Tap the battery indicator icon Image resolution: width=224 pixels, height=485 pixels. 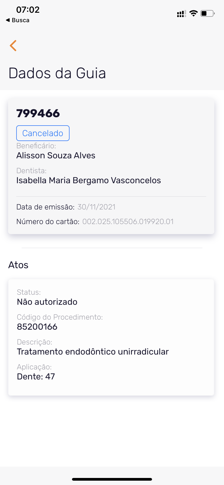click(207, 13)
